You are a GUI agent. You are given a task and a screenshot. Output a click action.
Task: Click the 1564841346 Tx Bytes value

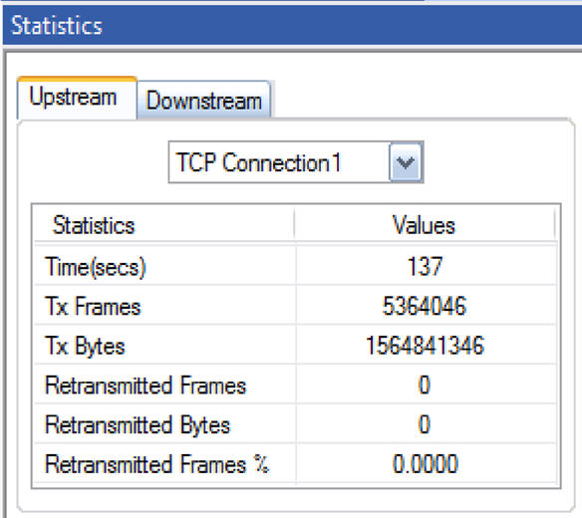coord(425,345)
